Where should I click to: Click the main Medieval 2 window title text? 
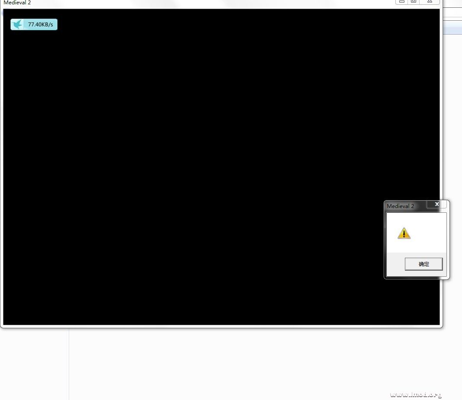[17, 3]
